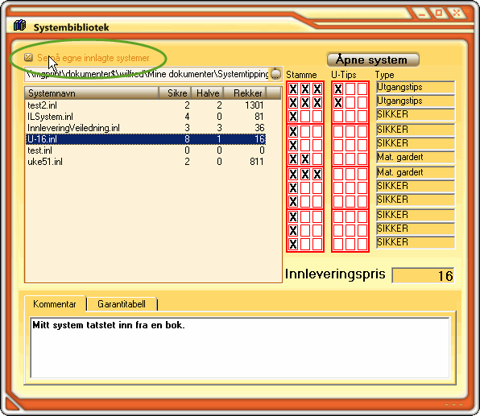Toggle 'Se på egne innlagte systemer' checkbox
Viewport: 480px width, 416px height.
coord(28,57)
